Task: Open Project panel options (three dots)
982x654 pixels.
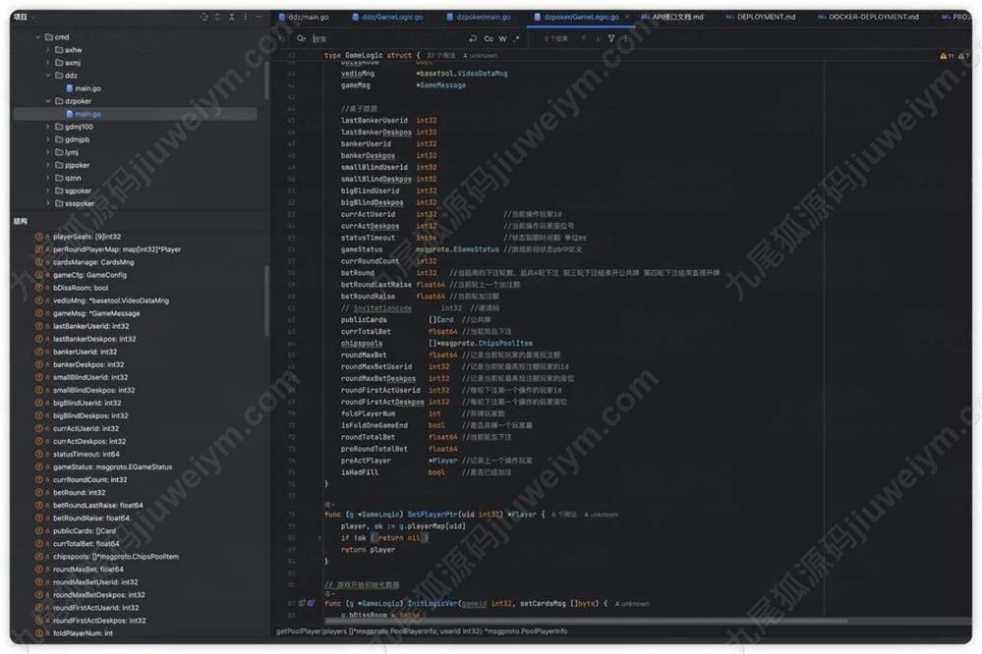Action: point(246,17)
